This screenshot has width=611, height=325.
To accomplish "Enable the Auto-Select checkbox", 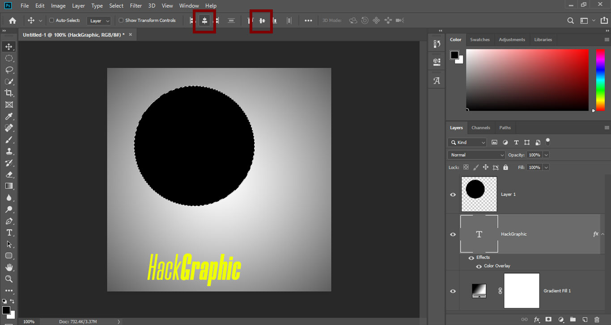I will tap(51, 21).
